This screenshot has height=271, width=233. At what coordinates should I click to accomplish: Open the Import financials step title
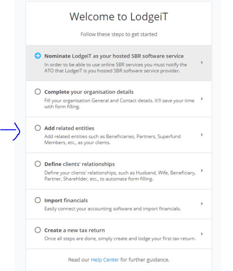[x=66, y=200]
